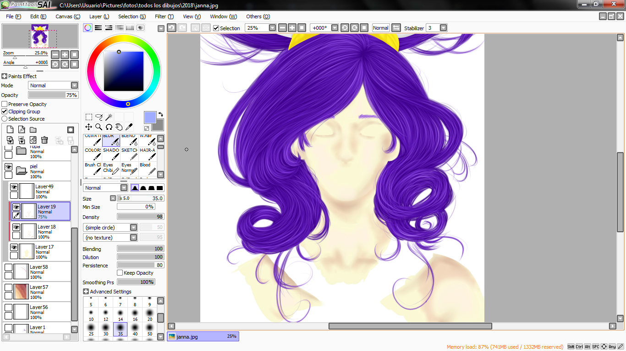Viewport: 626px width, 351px height.
Task: Click the Undo arrow in toolbar
Action: click(x=171, y=28)
